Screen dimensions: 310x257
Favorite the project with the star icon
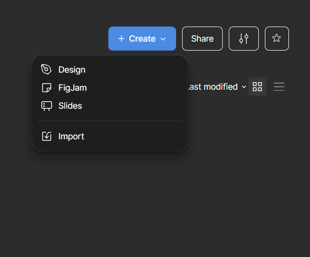pos(276,39)
